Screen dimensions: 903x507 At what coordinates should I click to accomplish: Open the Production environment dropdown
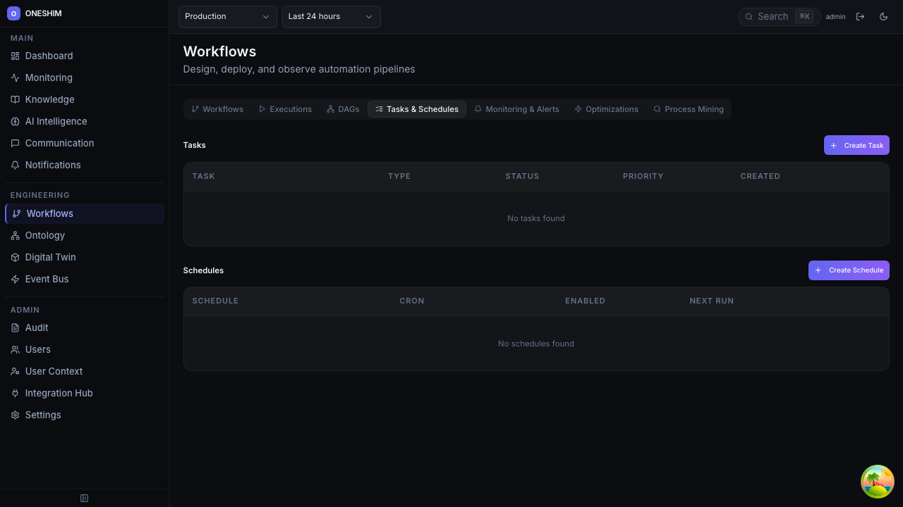coord(227,16)
